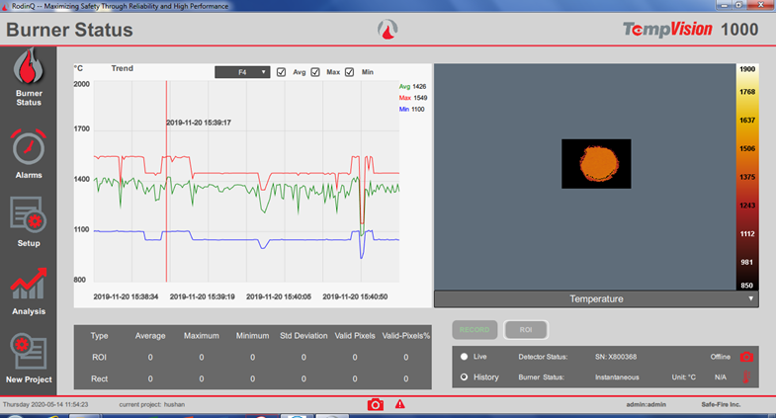This screenshot has width=776, height=418.
Task: Click the red vertical trend cursor line
Action: coord(166,182)
